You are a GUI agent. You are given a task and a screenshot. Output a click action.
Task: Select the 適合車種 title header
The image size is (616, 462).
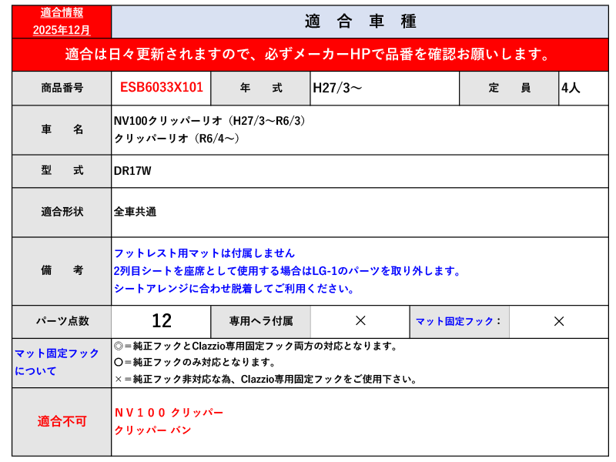(360, 22)
